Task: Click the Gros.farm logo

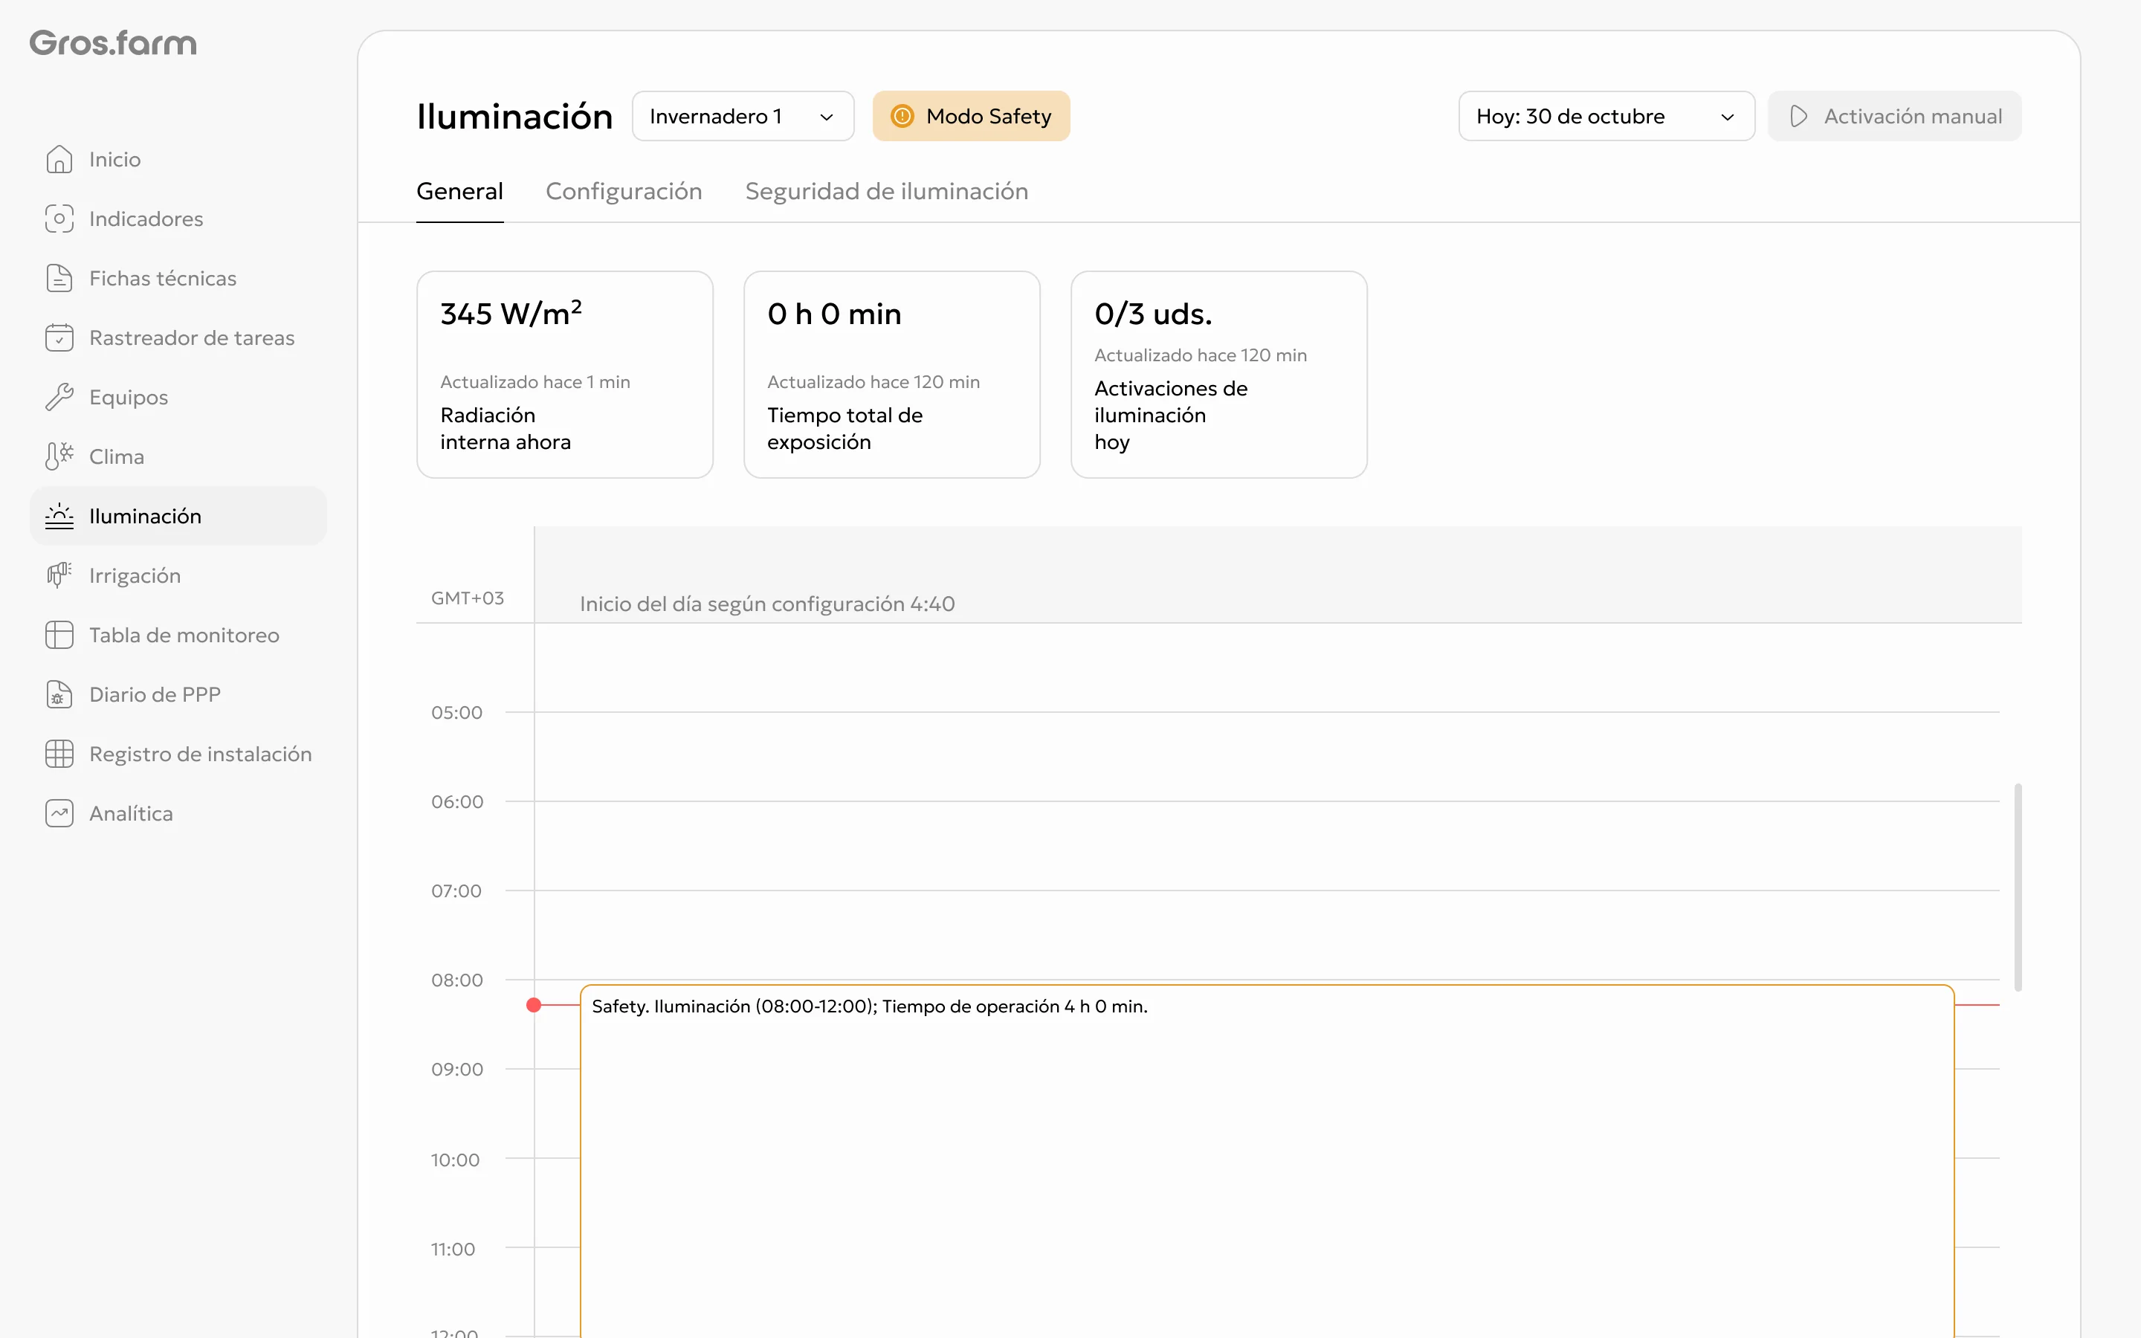Action: tap(113, 42)
